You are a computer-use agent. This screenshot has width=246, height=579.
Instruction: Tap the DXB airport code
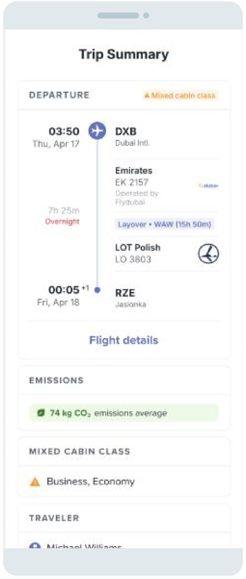[126, 131]
